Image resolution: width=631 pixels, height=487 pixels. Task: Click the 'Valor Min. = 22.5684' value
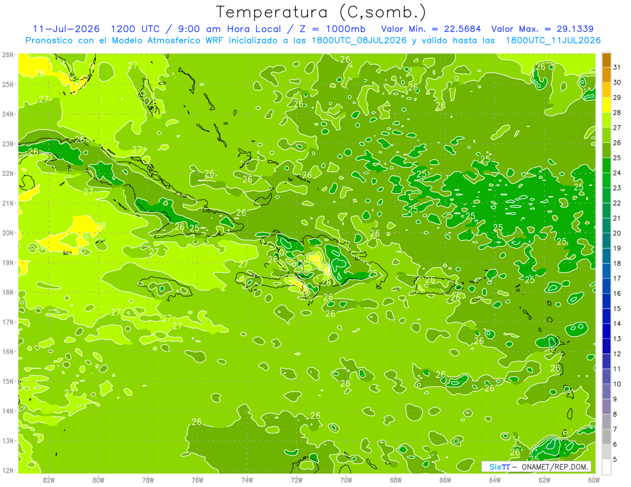click(x=431, y=29)
